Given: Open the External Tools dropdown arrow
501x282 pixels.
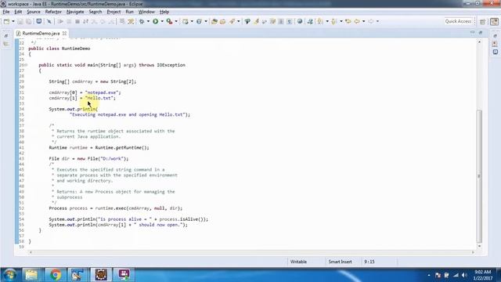Looking at the screenshot, I should pos(176,21).
